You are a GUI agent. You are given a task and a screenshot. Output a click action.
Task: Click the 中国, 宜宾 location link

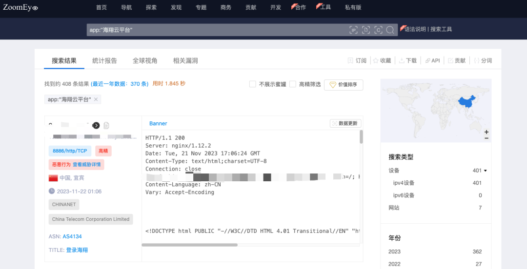(x=72, y=178)
